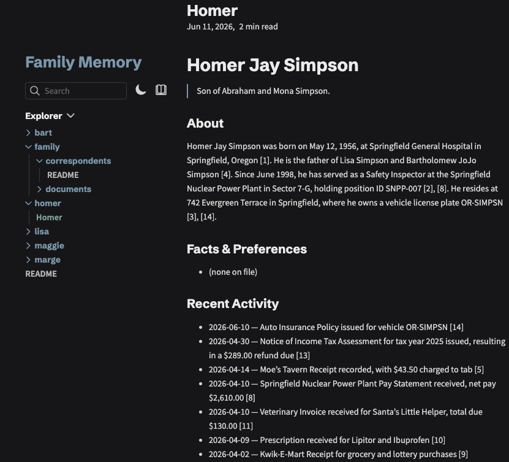Screen dimensions: 509x462
Task: Click the Homer page title at top
Action: coord(213,10)
